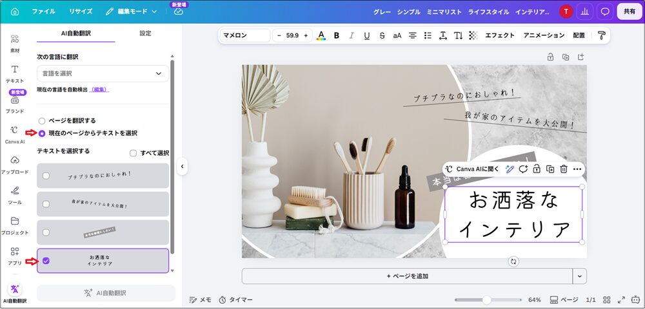The height and width of the screenshot is (309, 645).
Task: Add a new page icon above canvas
Action: (581, 57)
